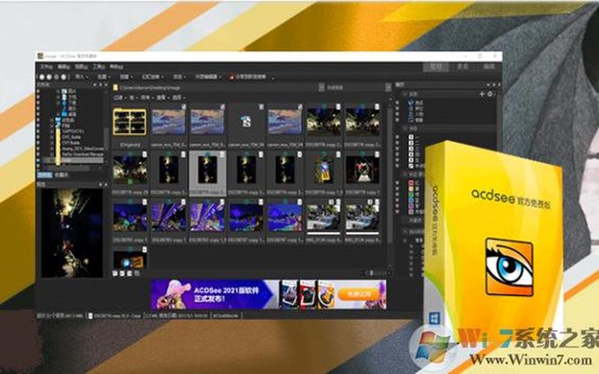Close the preview pane with its X icon
The image size is (599, 374).
click(106, 184)
